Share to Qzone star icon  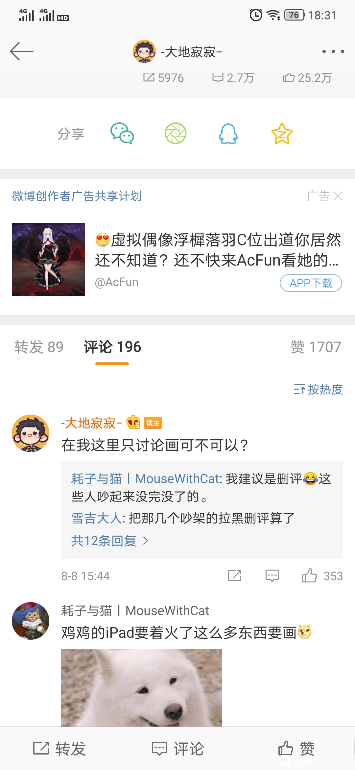pyautogui.click(x=282, y=134)
